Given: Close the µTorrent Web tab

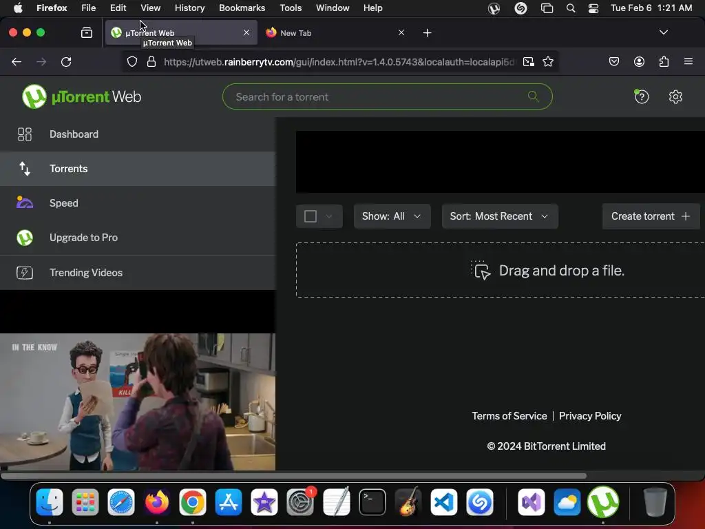Looking at the screenshot, I should click(246, 32).
